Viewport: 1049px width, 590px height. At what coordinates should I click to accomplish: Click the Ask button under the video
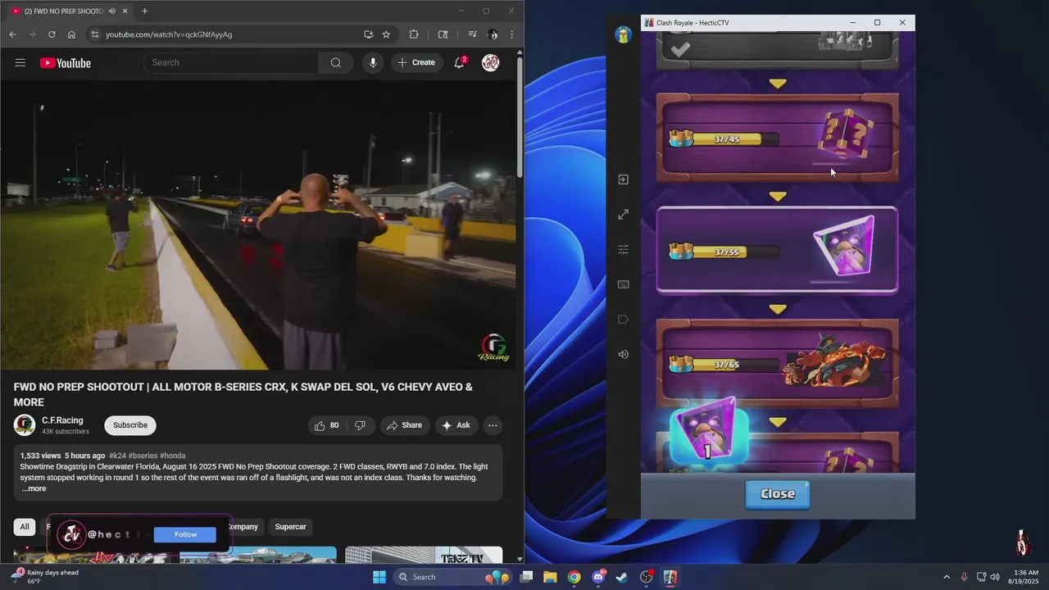coord(456,425)
